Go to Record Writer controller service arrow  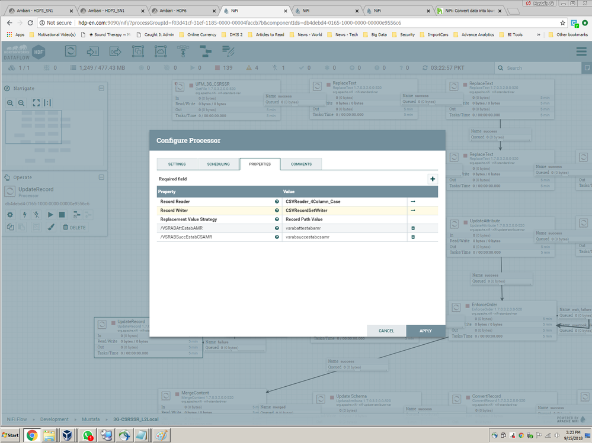pyautogui.click(x=412, y=210)
